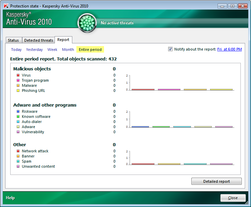Click the red Network attack swatch
251x207 pixels.
coord(18,151)
